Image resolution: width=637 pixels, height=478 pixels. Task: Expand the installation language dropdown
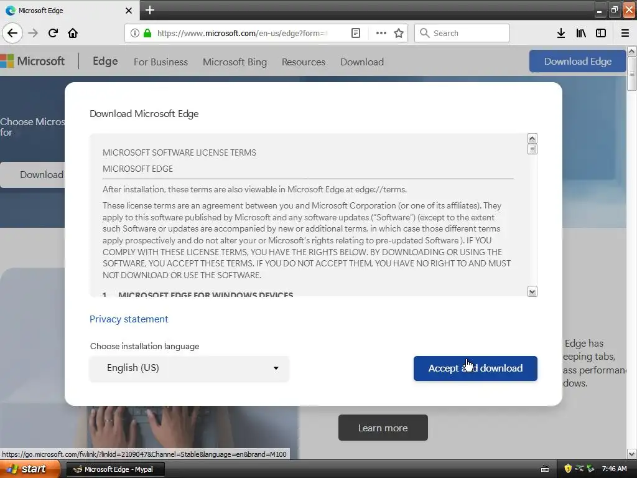click(189, 368)
